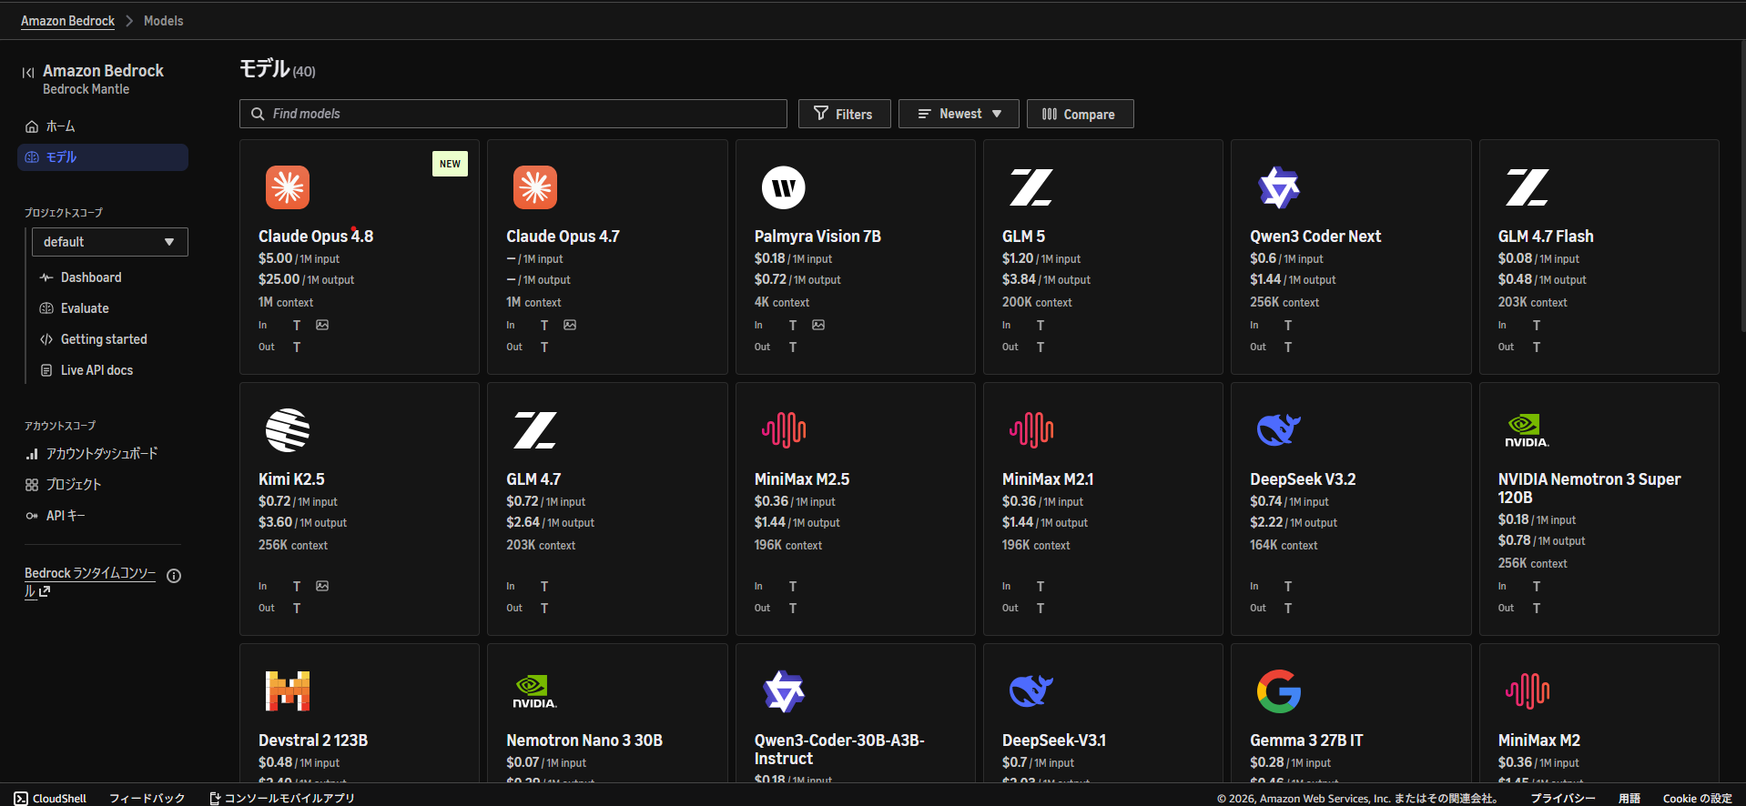
Task: Click the Claude Opus 4.8 logo icon
Action: (x=288, y=187)
